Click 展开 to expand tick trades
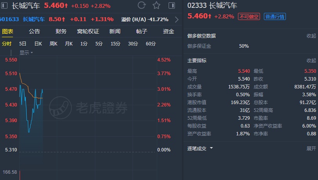This screenshot has height=180, width=318. tap(311, 149)
